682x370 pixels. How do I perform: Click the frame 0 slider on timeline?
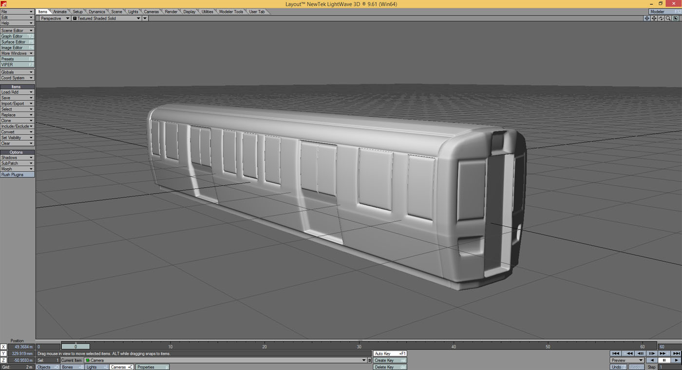coord(76,347)
